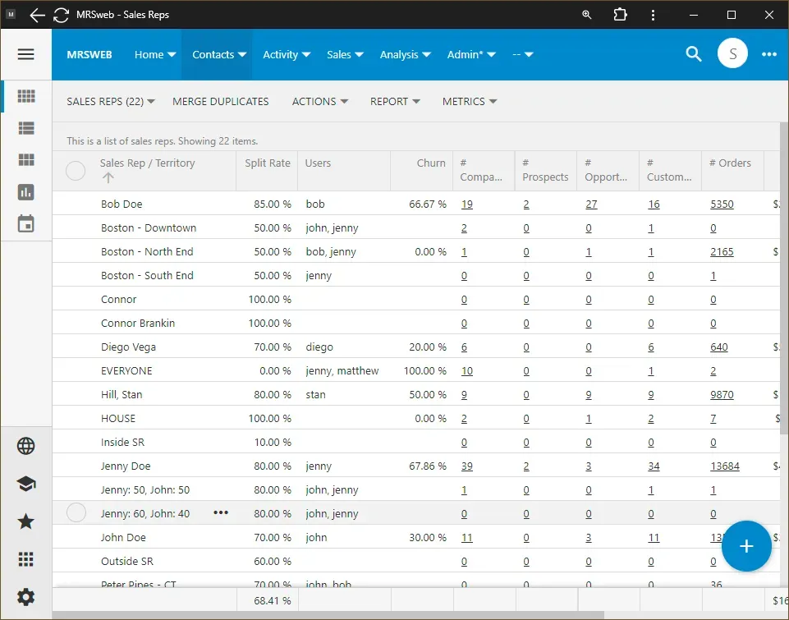This screenshot has height=620, width=789.
Task: Open the METRICS dropdown
Action: [470, 102]
